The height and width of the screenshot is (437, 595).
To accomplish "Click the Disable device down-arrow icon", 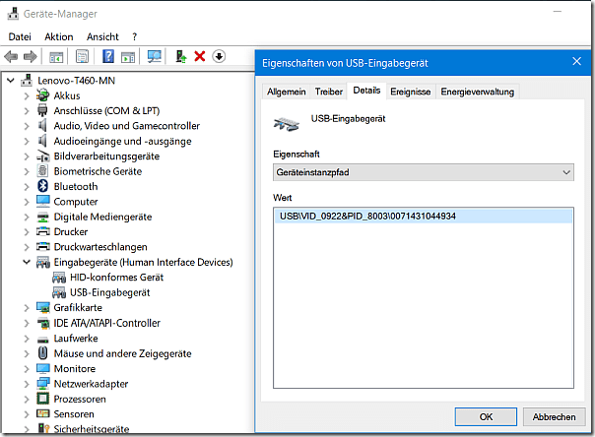I will [x=219, y=56].
